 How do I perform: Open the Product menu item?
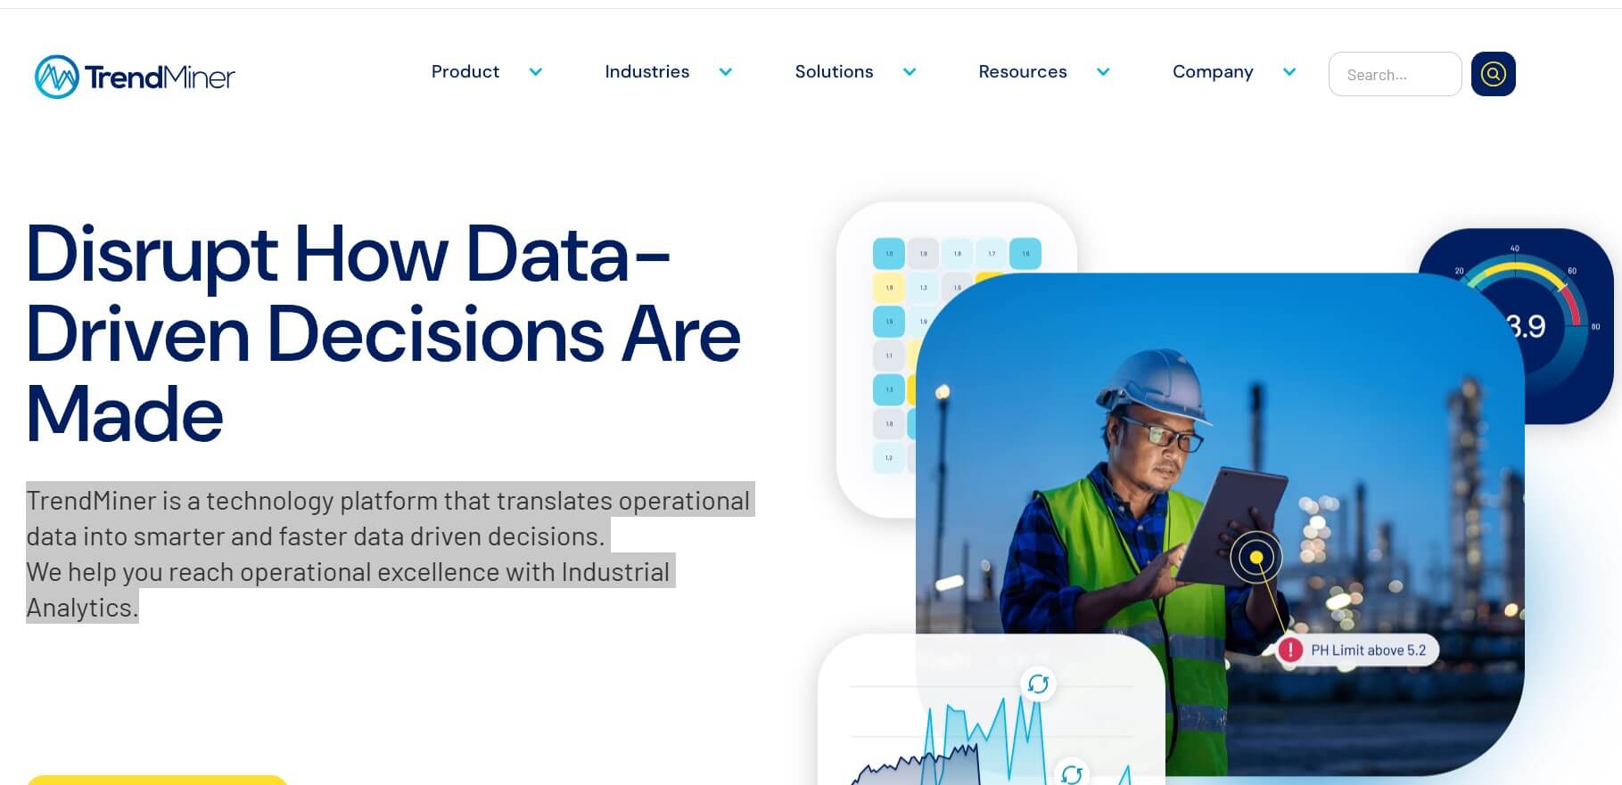pyautogui.click(x=465, y=71)
